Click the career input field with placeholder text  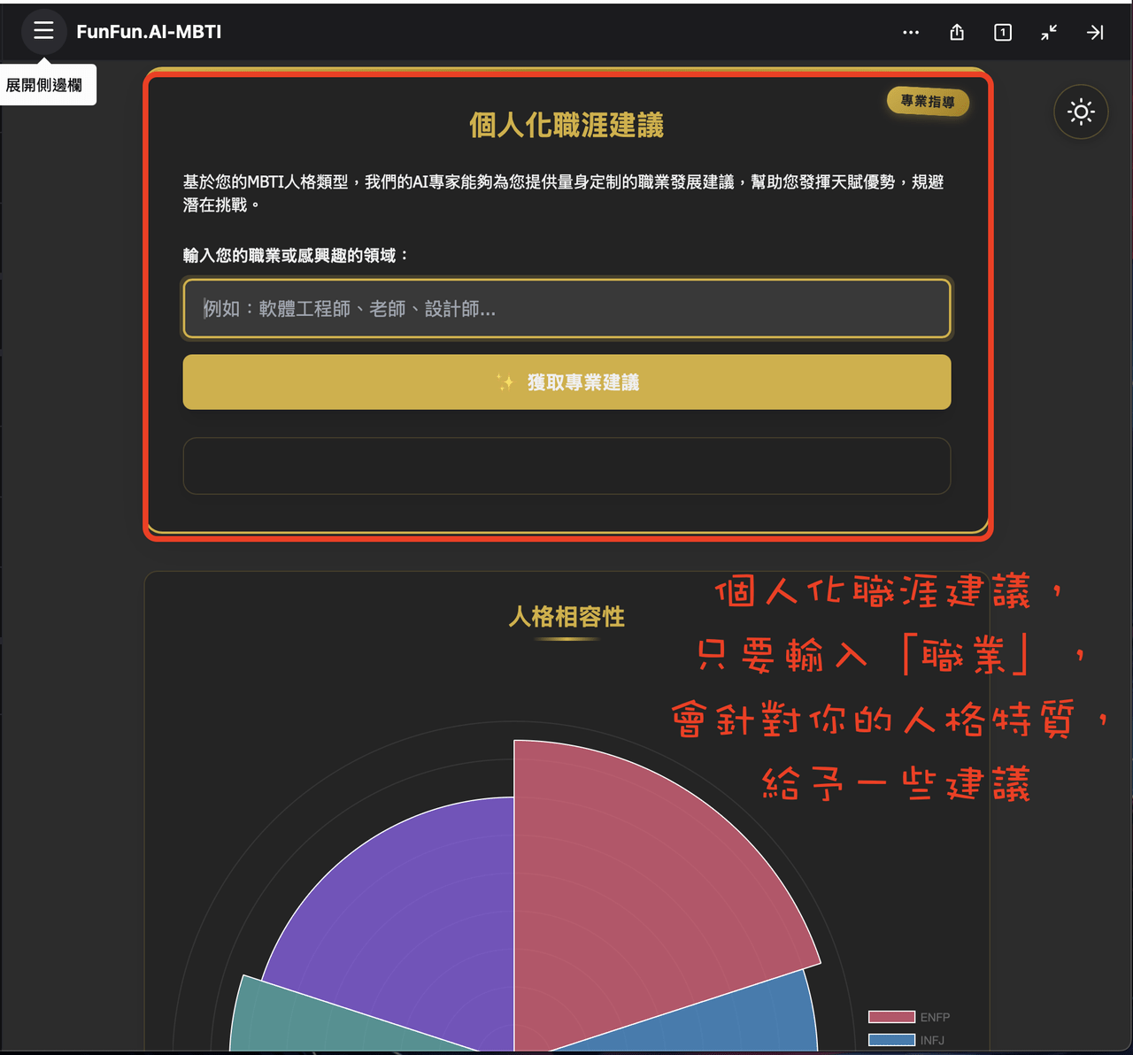[x=566, y=309]
